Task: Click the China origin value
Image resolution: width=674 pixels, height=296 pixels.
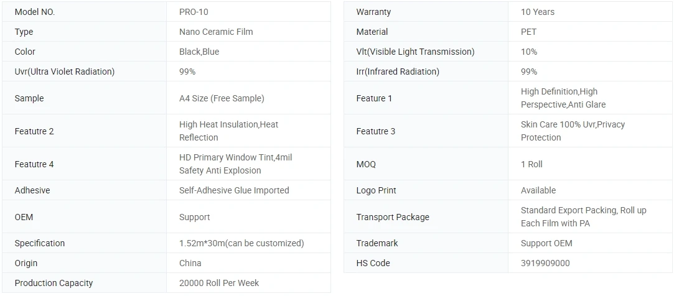Action: click(190, 263)
